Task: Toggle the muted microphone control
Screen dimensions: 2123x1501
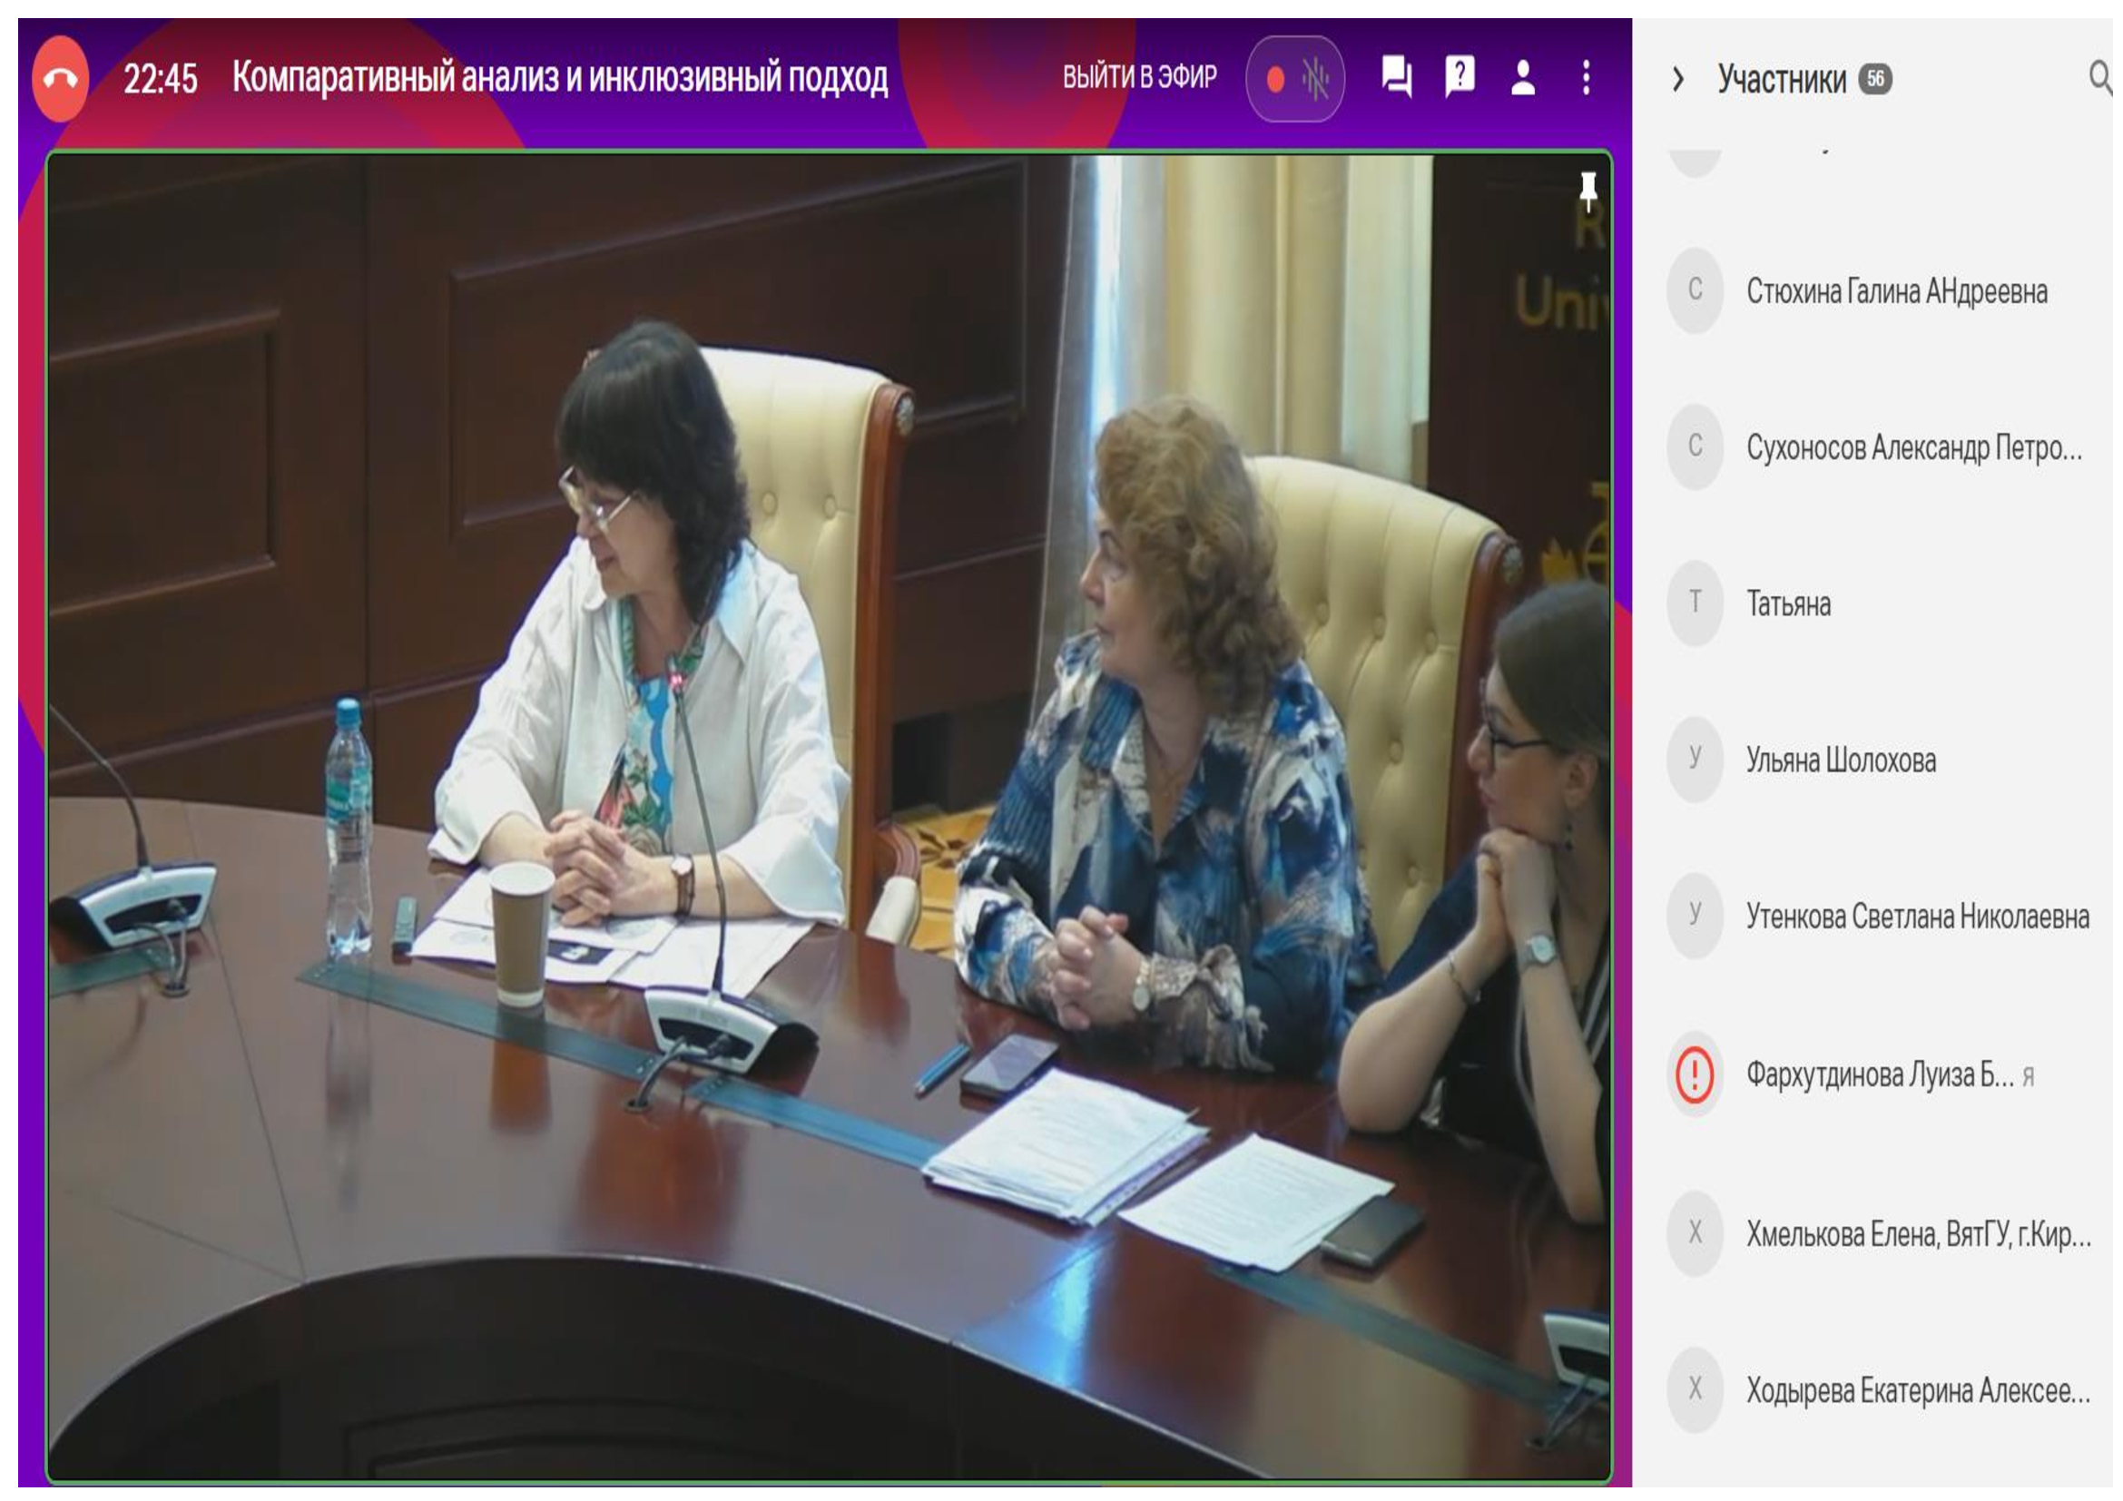Action: coord(1315,80)
